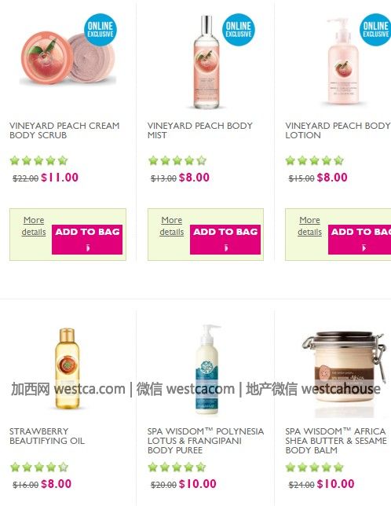Viewport: 391px width, 506px height.
Task: Click Online Exclusive badge on Peach Body Scrub
Action: pos(100,29)
